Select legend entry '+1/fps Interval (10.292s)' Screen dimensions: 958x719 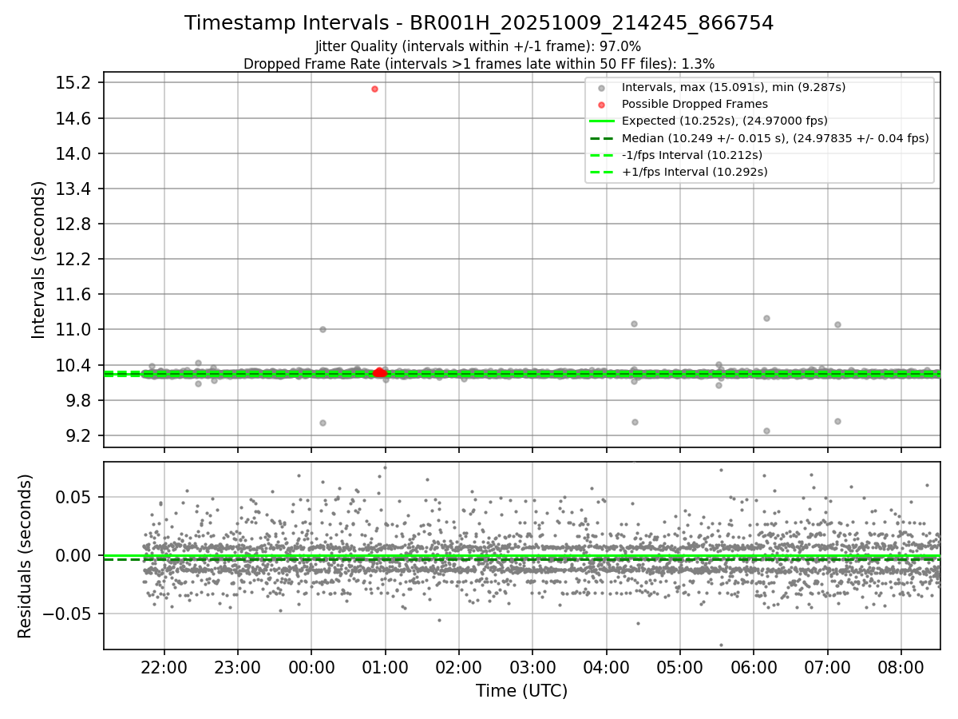[x=695, y=172]
